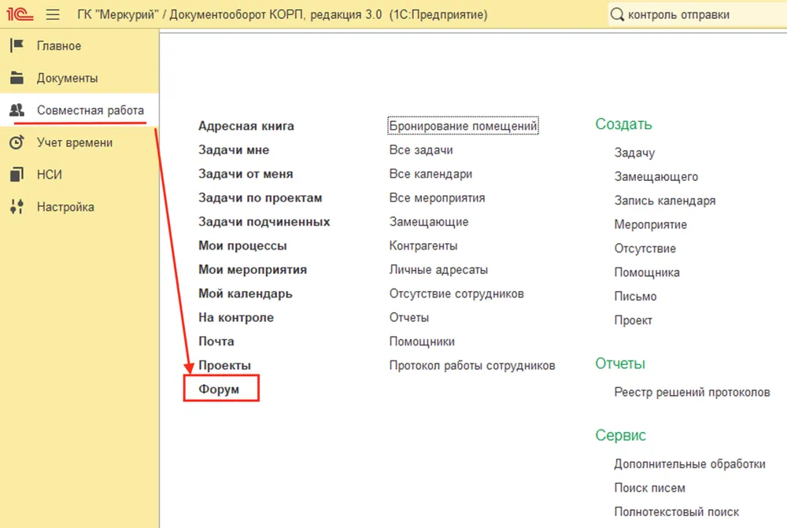Open Все календари
The width and height of the screenshot is (787, 528).
[430, 174]
